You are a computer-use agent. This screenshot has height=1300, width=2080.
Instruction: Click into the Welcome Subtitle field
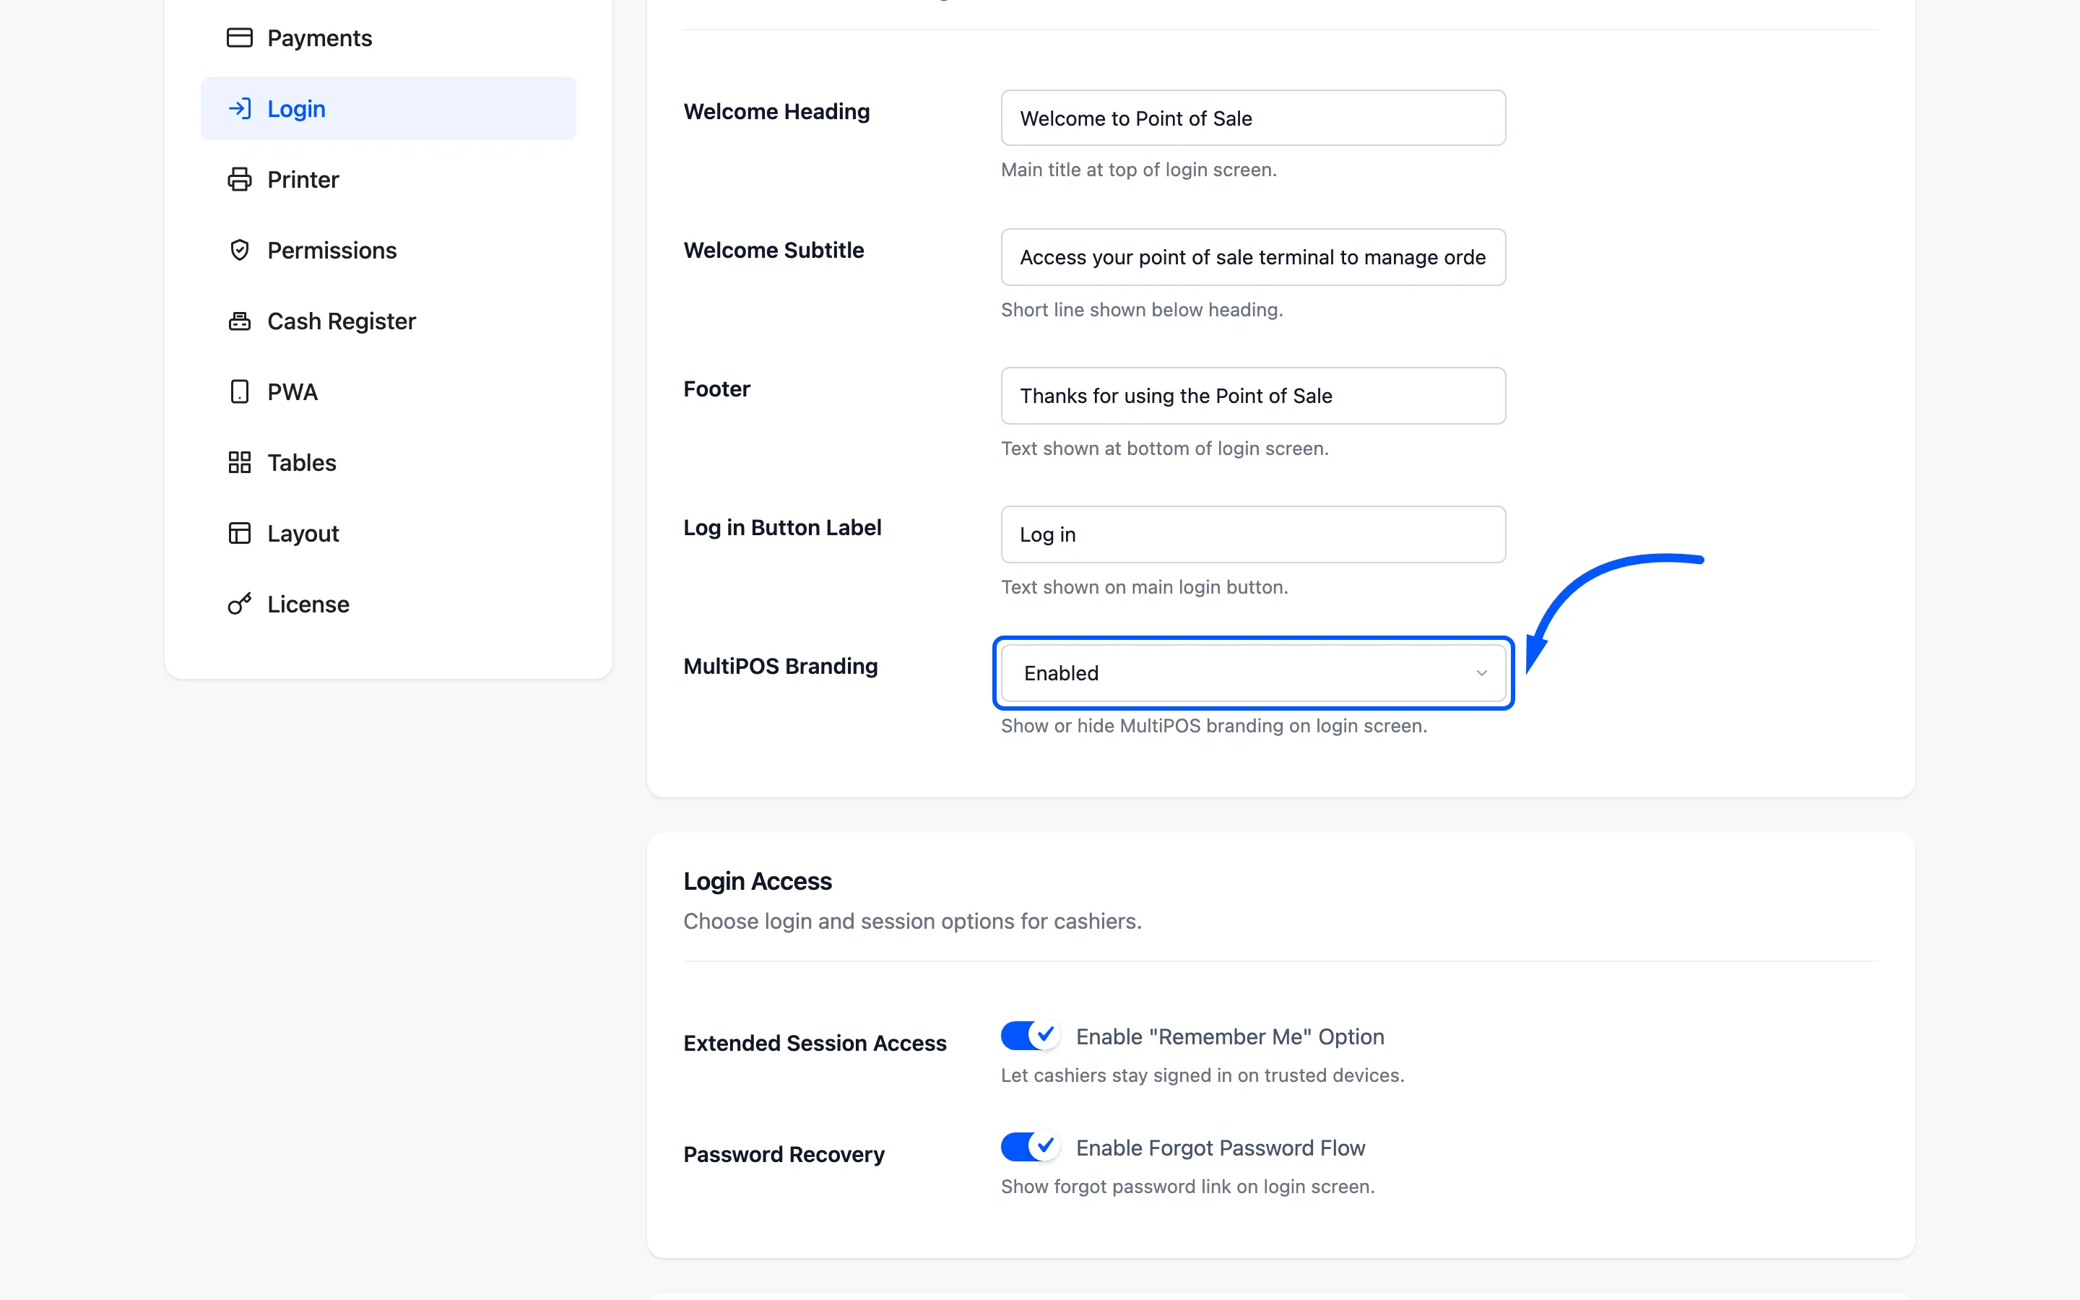pos(1252,257)
